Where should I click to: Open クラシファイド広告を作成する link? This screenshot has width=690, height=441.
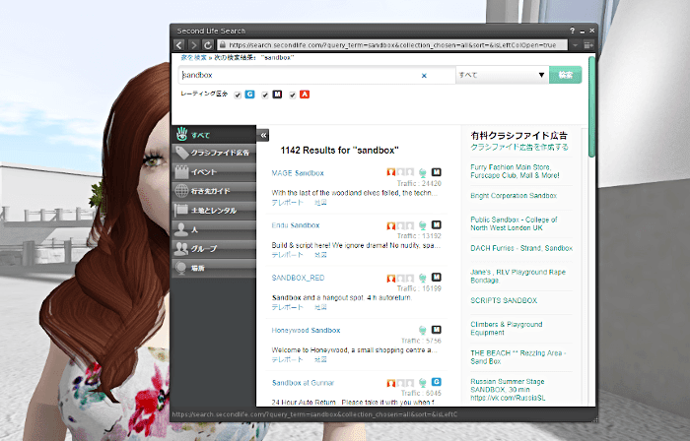pos(519,147)
